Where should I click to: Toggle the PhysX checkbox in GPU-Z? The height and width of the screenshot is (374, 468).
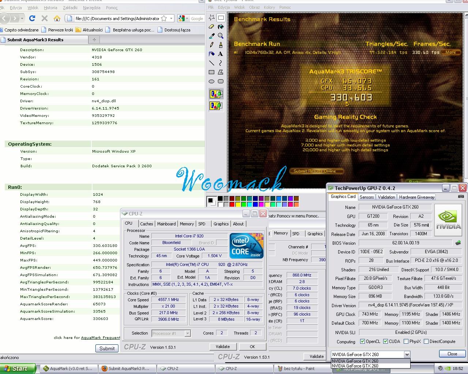point(406,341)
